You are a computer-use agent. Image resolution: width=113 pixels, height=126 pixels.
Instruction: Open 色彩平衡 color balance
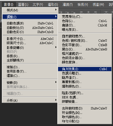pyautogui.click(x=85, y=45)
